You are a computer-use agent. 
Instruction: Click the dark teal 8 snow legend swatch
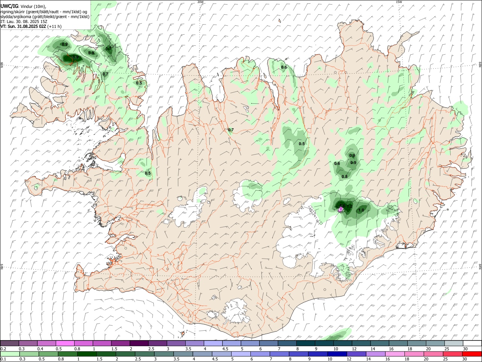coord(305,344)
